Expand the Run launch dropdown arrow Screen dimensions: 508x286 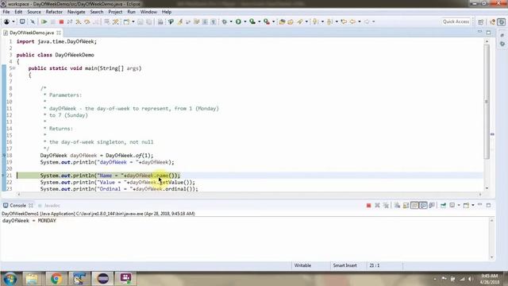245,21
